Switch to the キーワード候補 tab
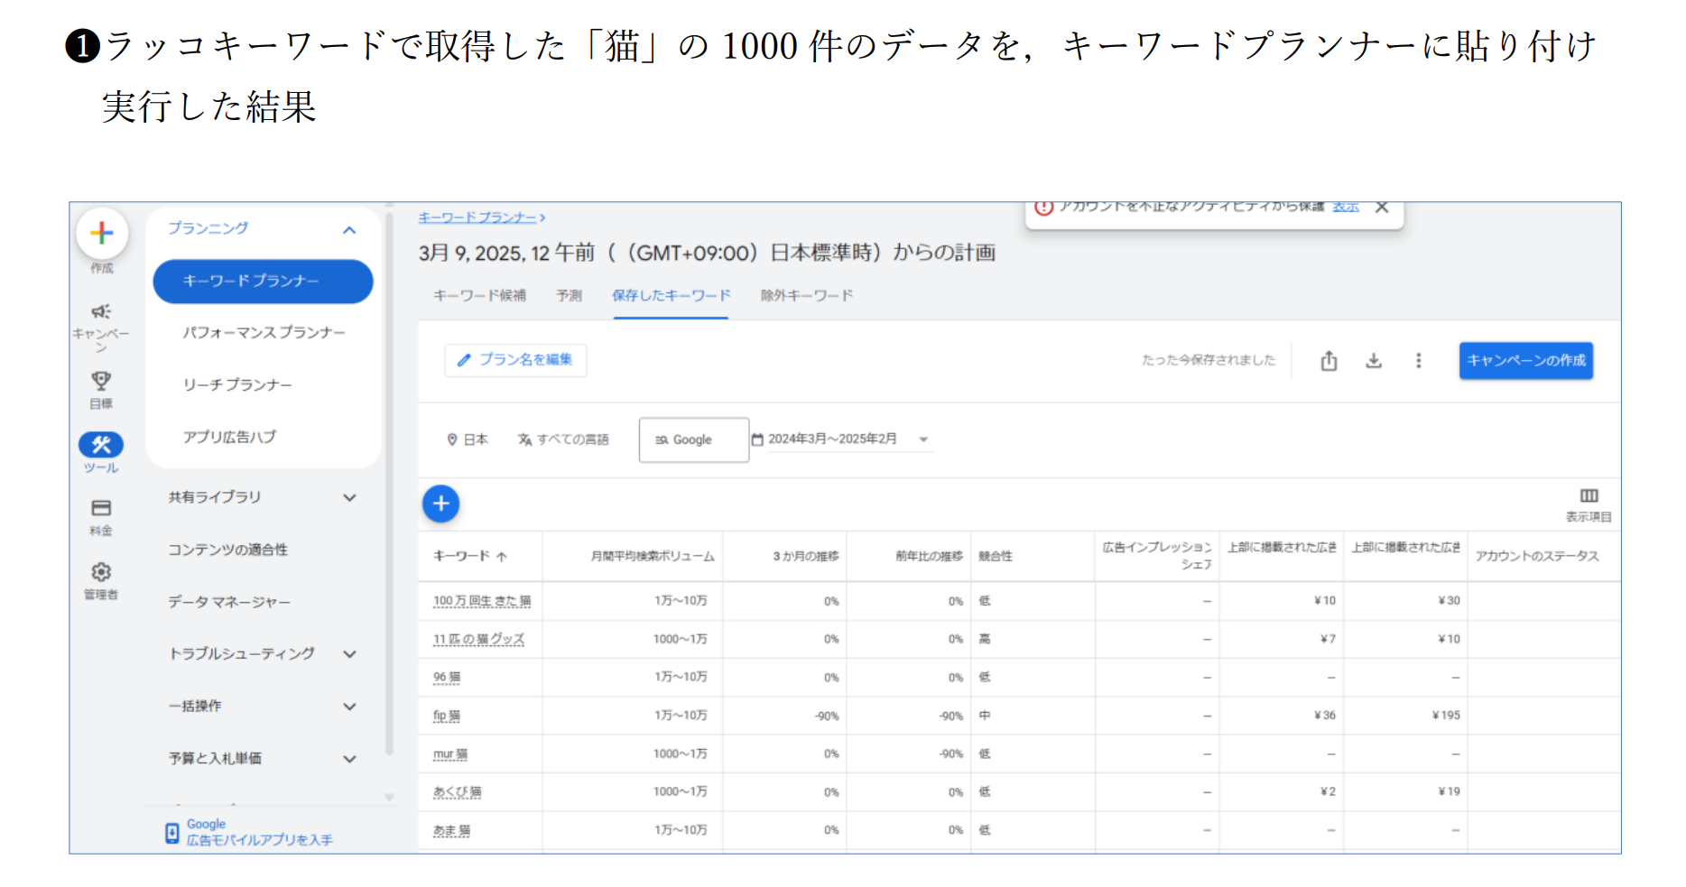The image size is (1686, 887). (479, 296)
